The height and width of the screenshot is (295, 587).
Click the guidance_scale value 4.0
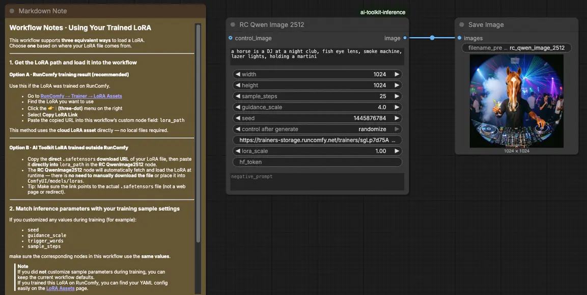tap(382, 107)
